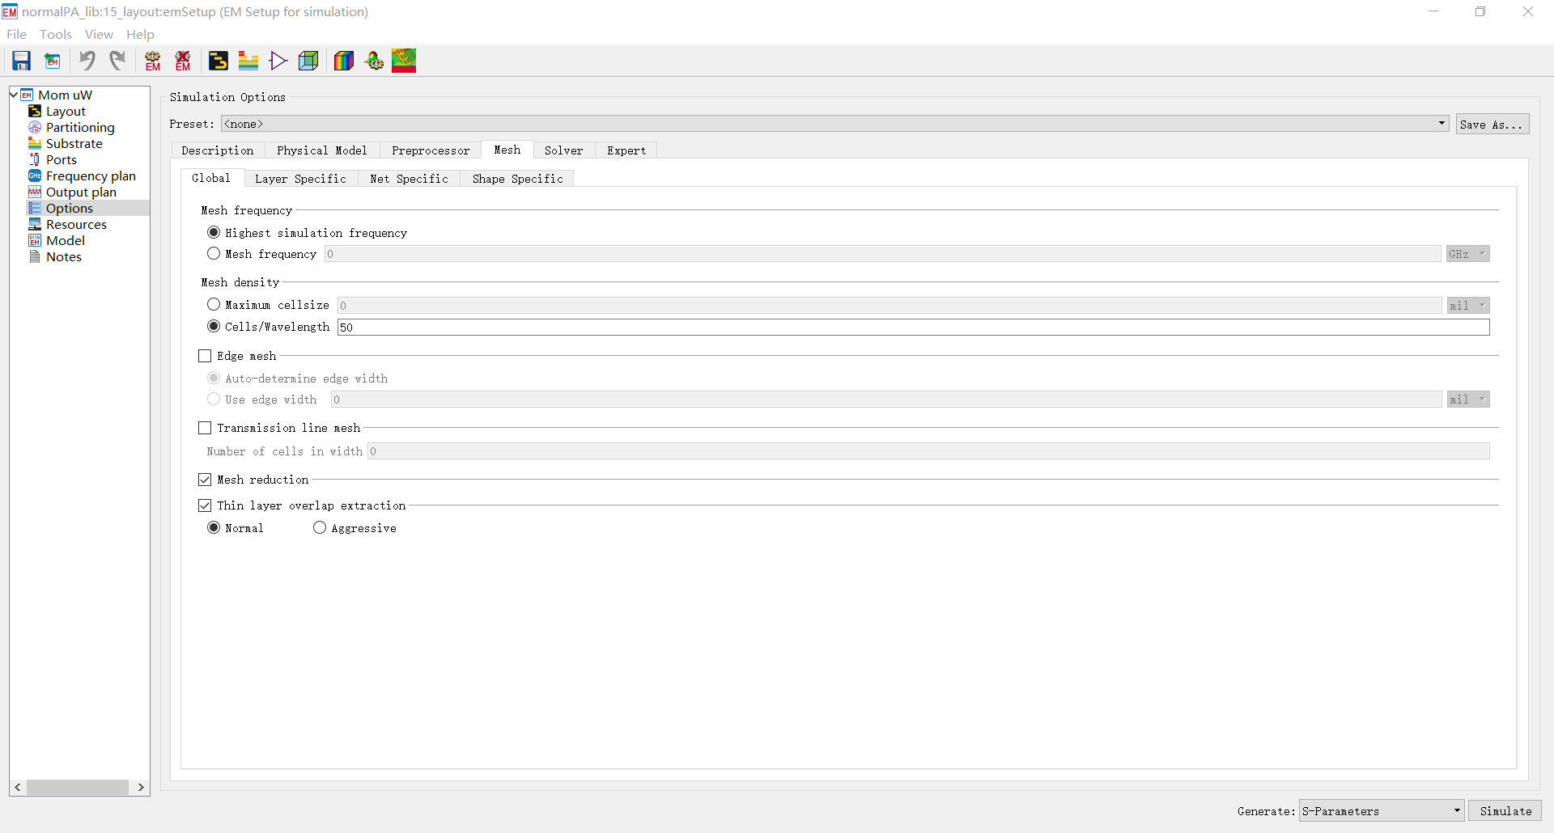Enable Transmission line mesh checkbox
This screenshot has height=833, width=1554.
(x=205, y=428)
